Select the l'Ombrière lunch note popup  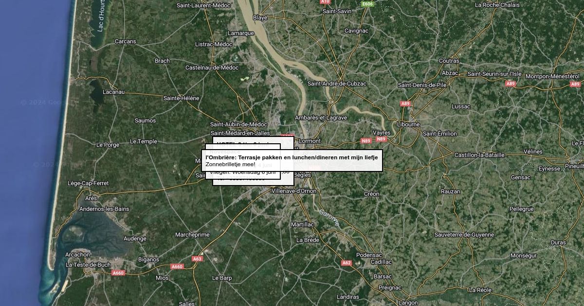tap(292, 161)
